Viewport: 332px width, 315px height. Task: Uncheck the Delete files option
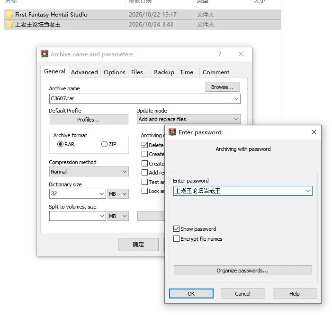(144, 145)
